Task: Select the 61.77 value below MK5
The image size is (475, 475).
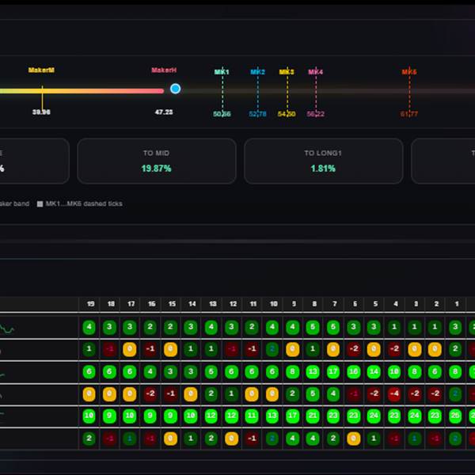Action: click(409, 114)
